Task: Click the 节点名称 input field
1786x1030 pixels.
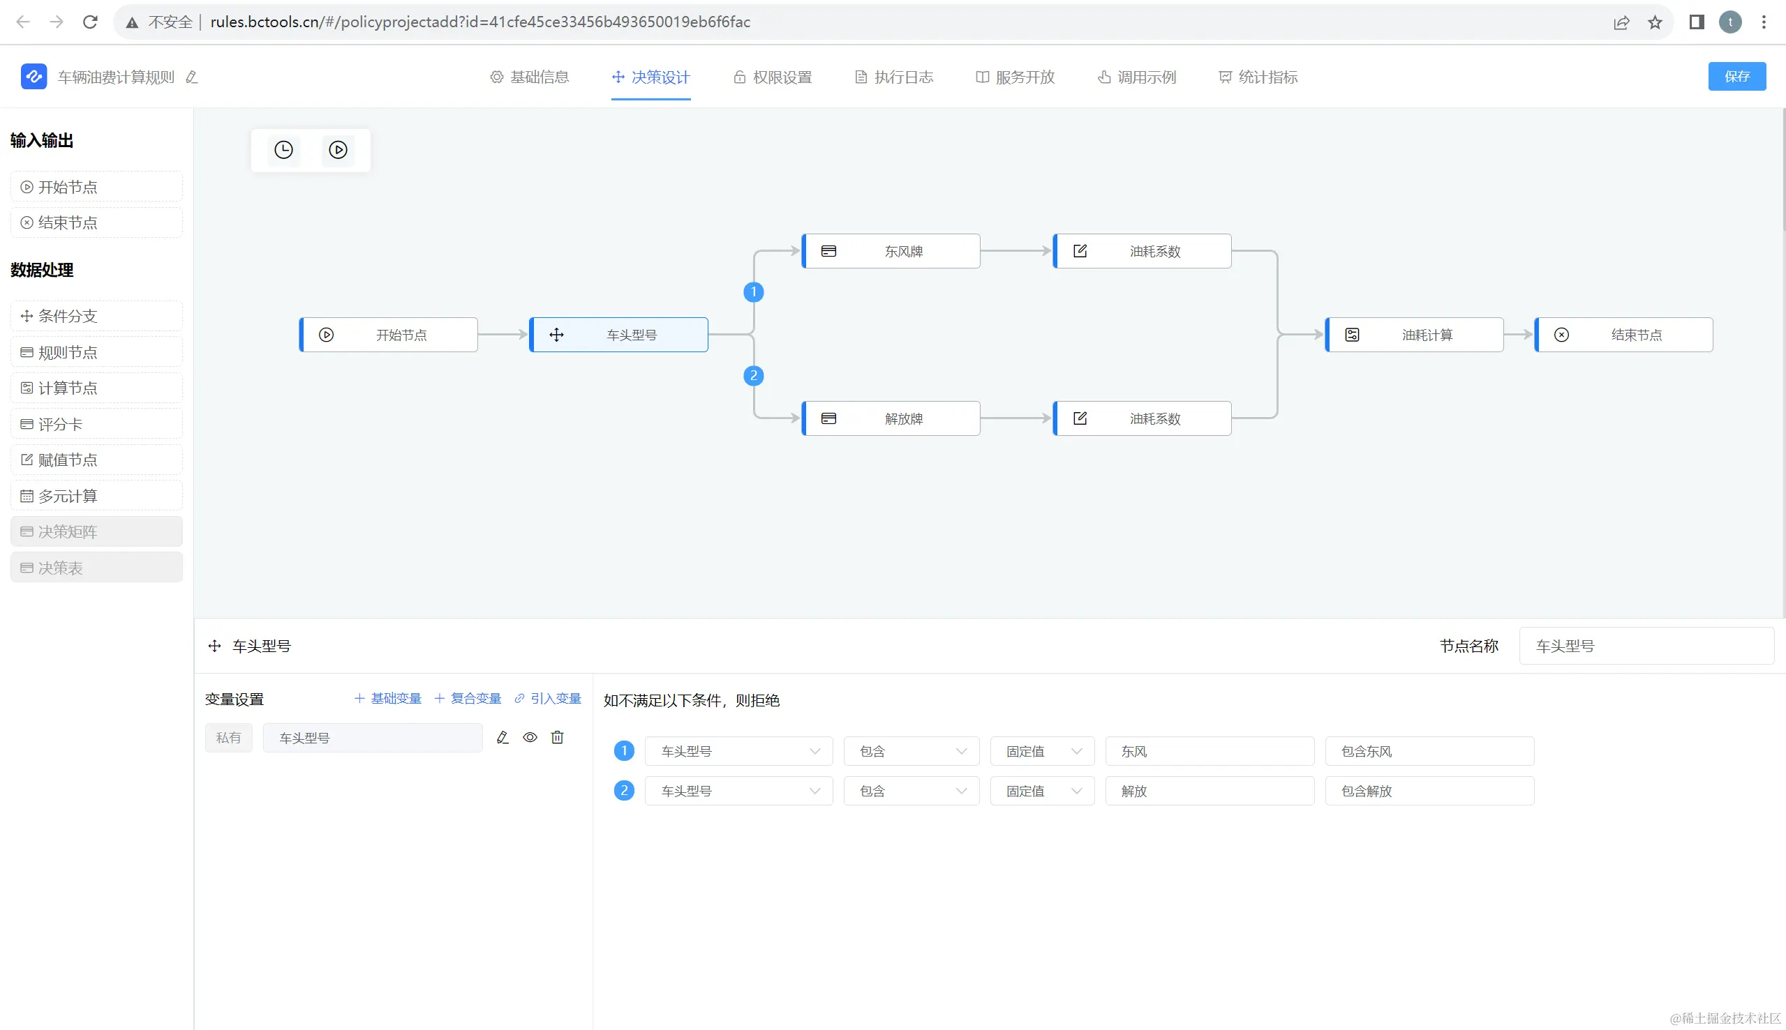Action: [x=1646, y=646]
